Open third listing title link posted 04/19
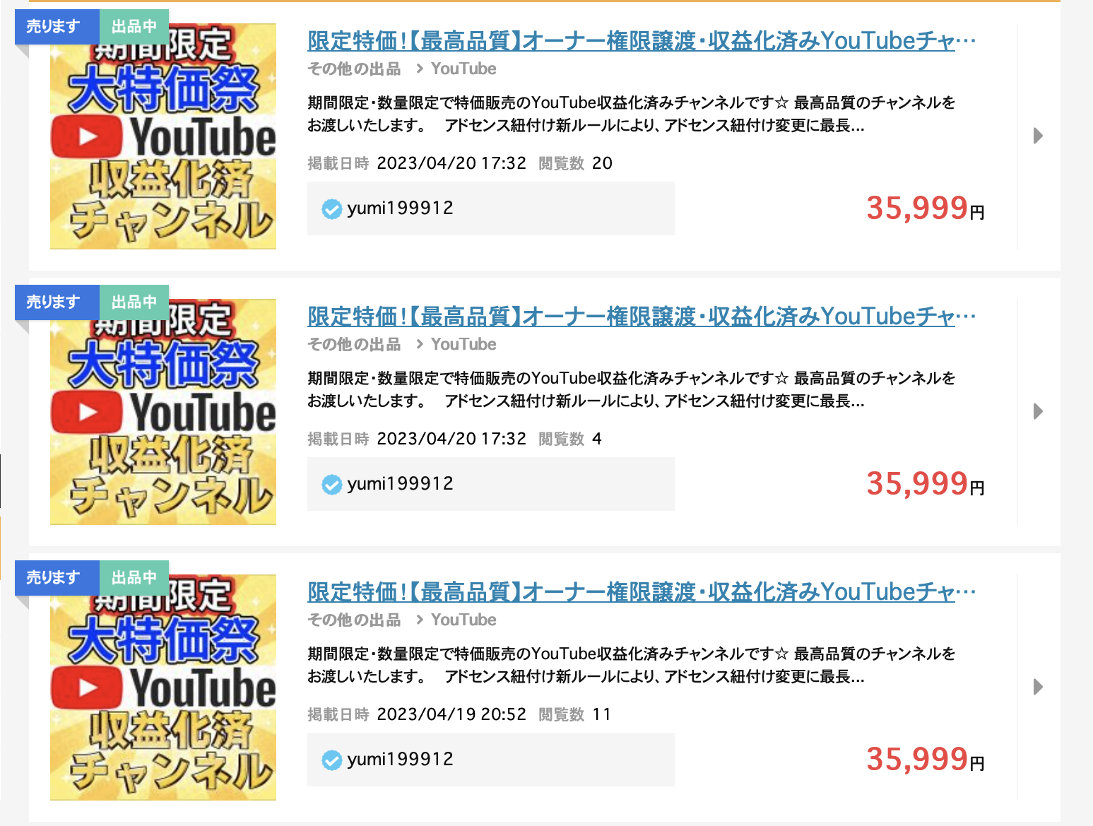The width and height of the screenshot is (1093, 826). pyautogui.click(x=642, y=592)
